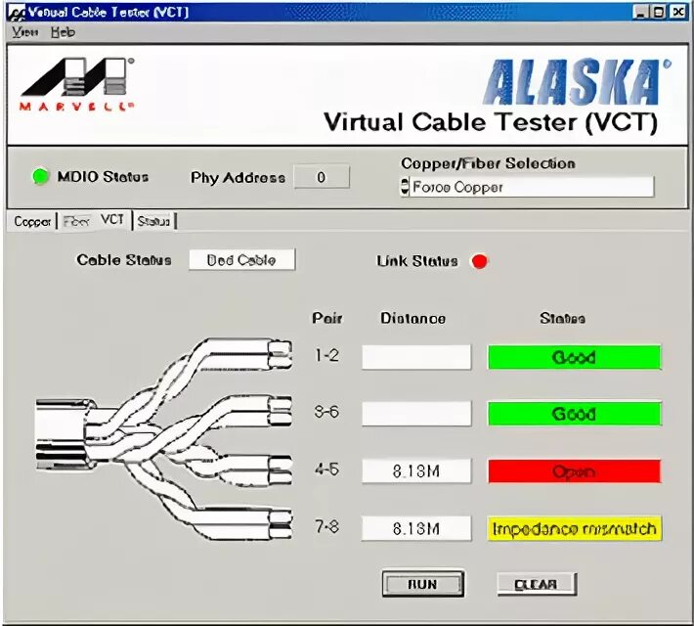Open the Help menu
This screenshot has width=694, height=626.
click(x=63, y=32)
